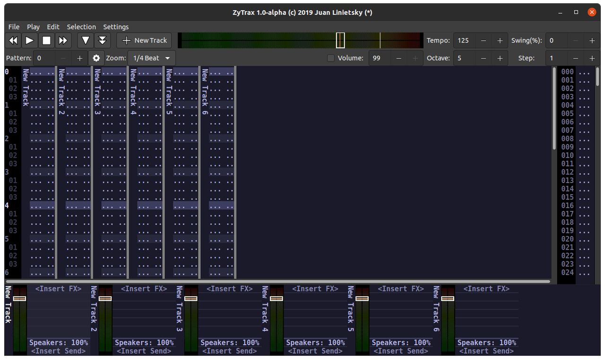Open the Edit menu
Image resolution: width=605 pixels, height=360 pixels.
pyautogui.click(x=53, y=27)
